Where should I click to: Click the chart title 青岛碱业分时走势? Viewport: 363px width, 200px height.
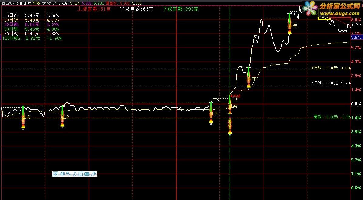pyautogui.click(x=16, y=3)
